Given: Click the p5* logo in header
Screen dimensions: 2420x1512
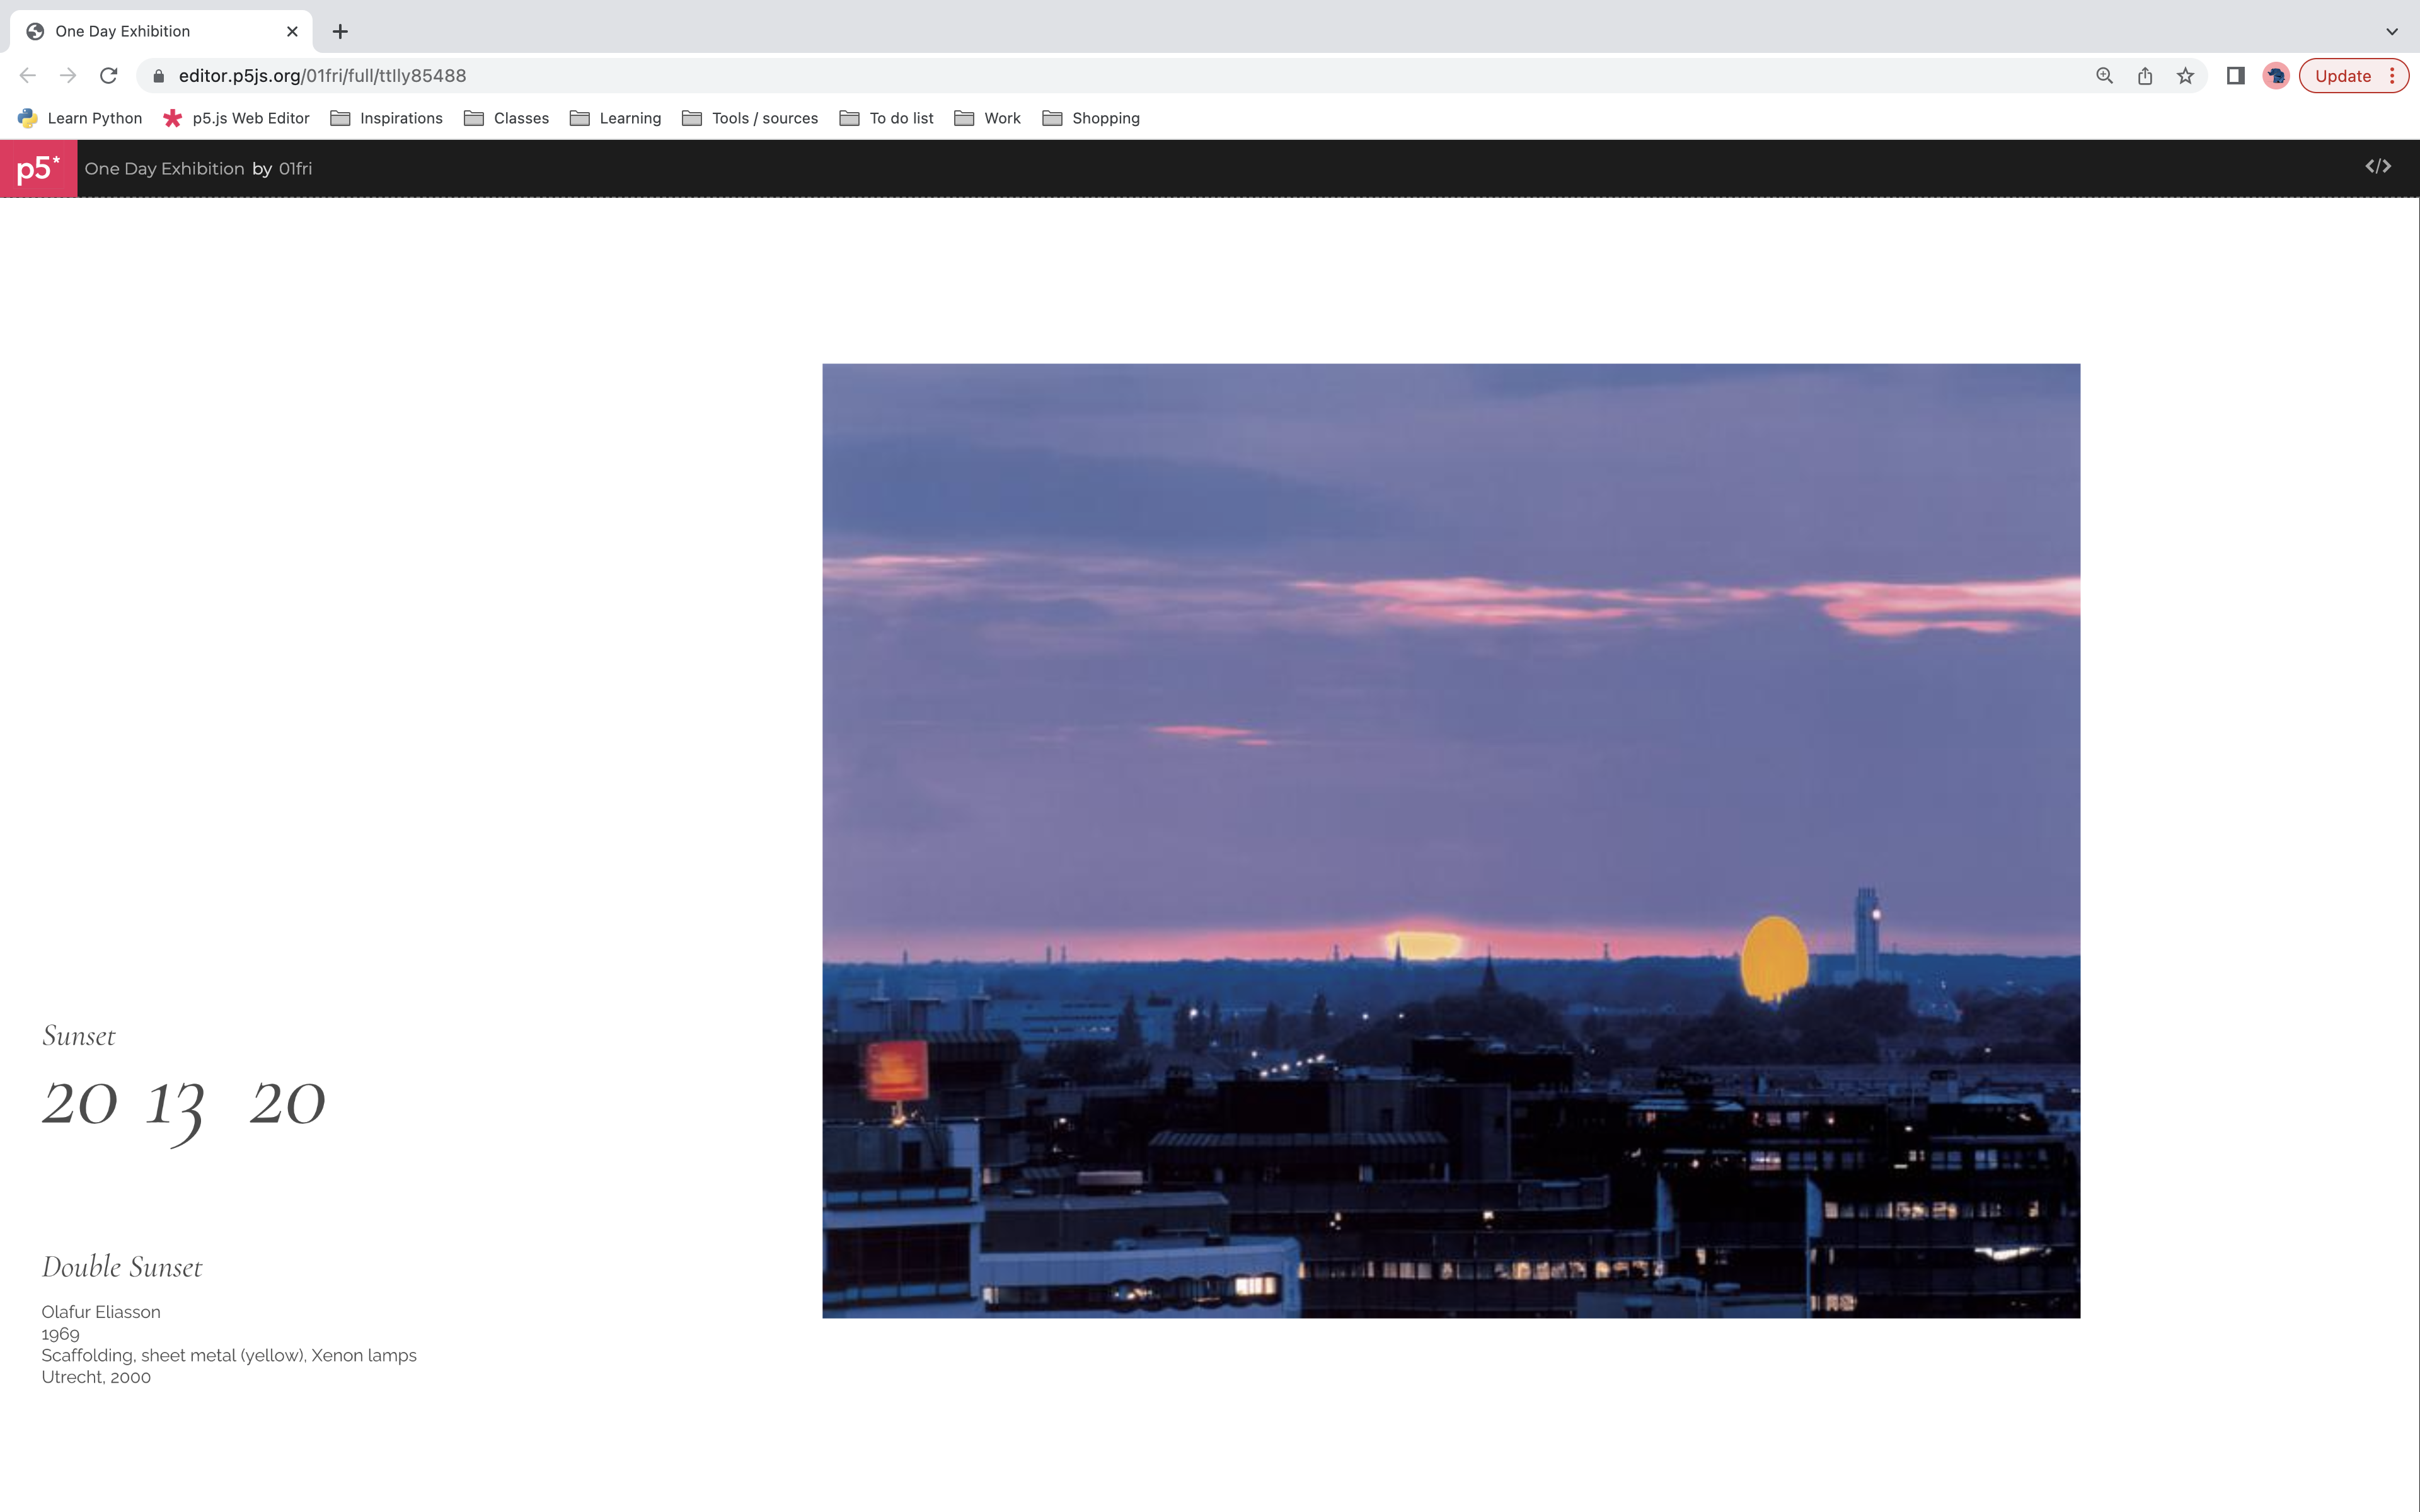Looking at the screenshot, I should point(38,168).
